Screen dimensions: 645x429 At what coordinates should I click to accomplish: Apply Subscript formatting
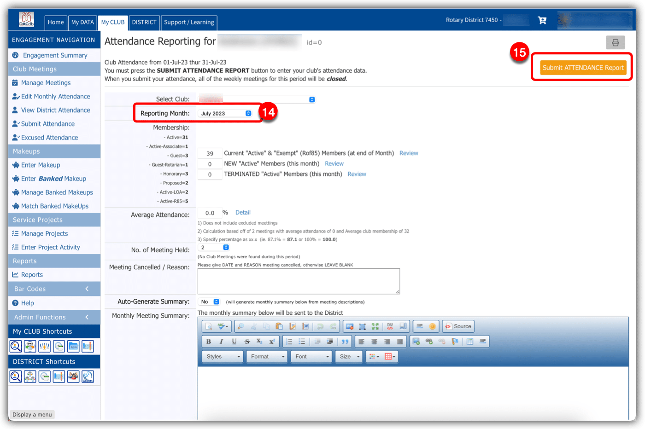(259, 342)
